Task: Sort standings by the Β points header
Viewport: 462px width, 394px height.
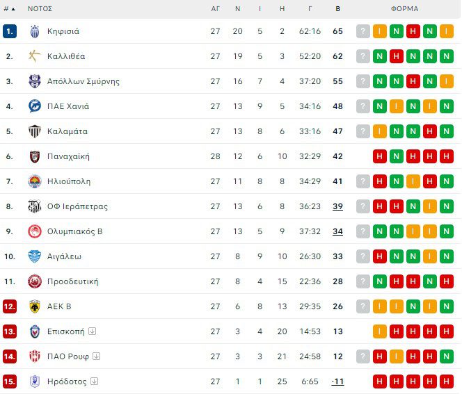Action: (337, 9)
